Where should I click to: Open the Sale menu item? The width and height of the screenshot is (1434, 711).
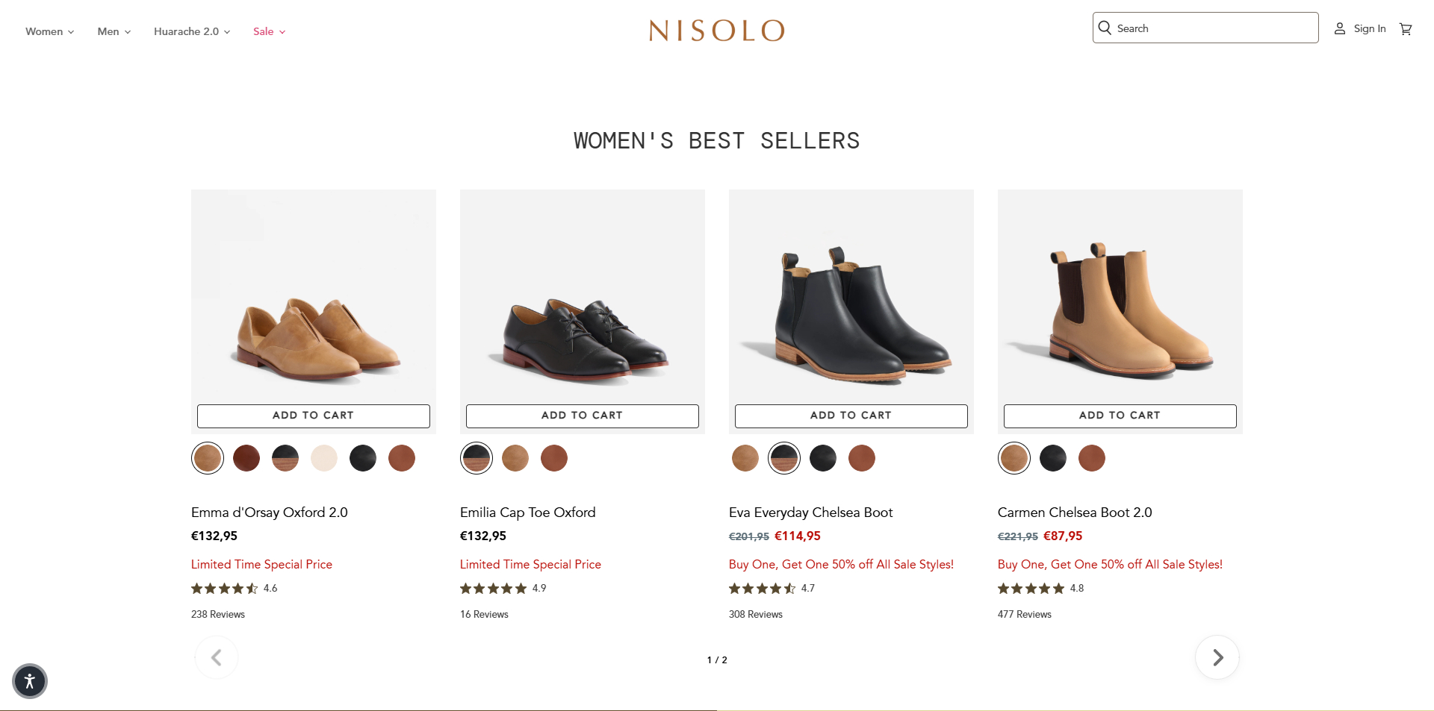(264, 31)
